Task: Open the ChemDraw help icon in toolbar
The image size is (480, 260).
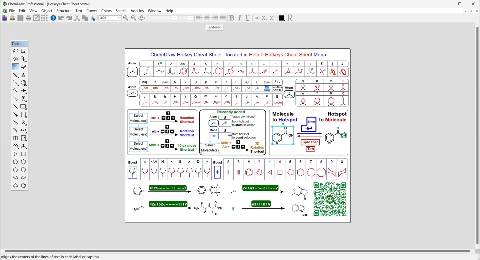Action: click(x=53, y=18)
